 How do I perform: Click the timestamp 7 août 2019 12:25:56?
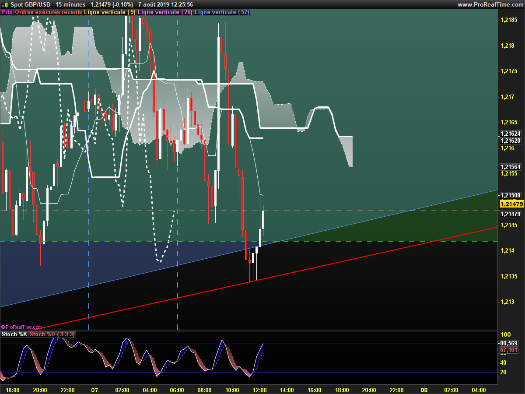click(x=165, y=4)
